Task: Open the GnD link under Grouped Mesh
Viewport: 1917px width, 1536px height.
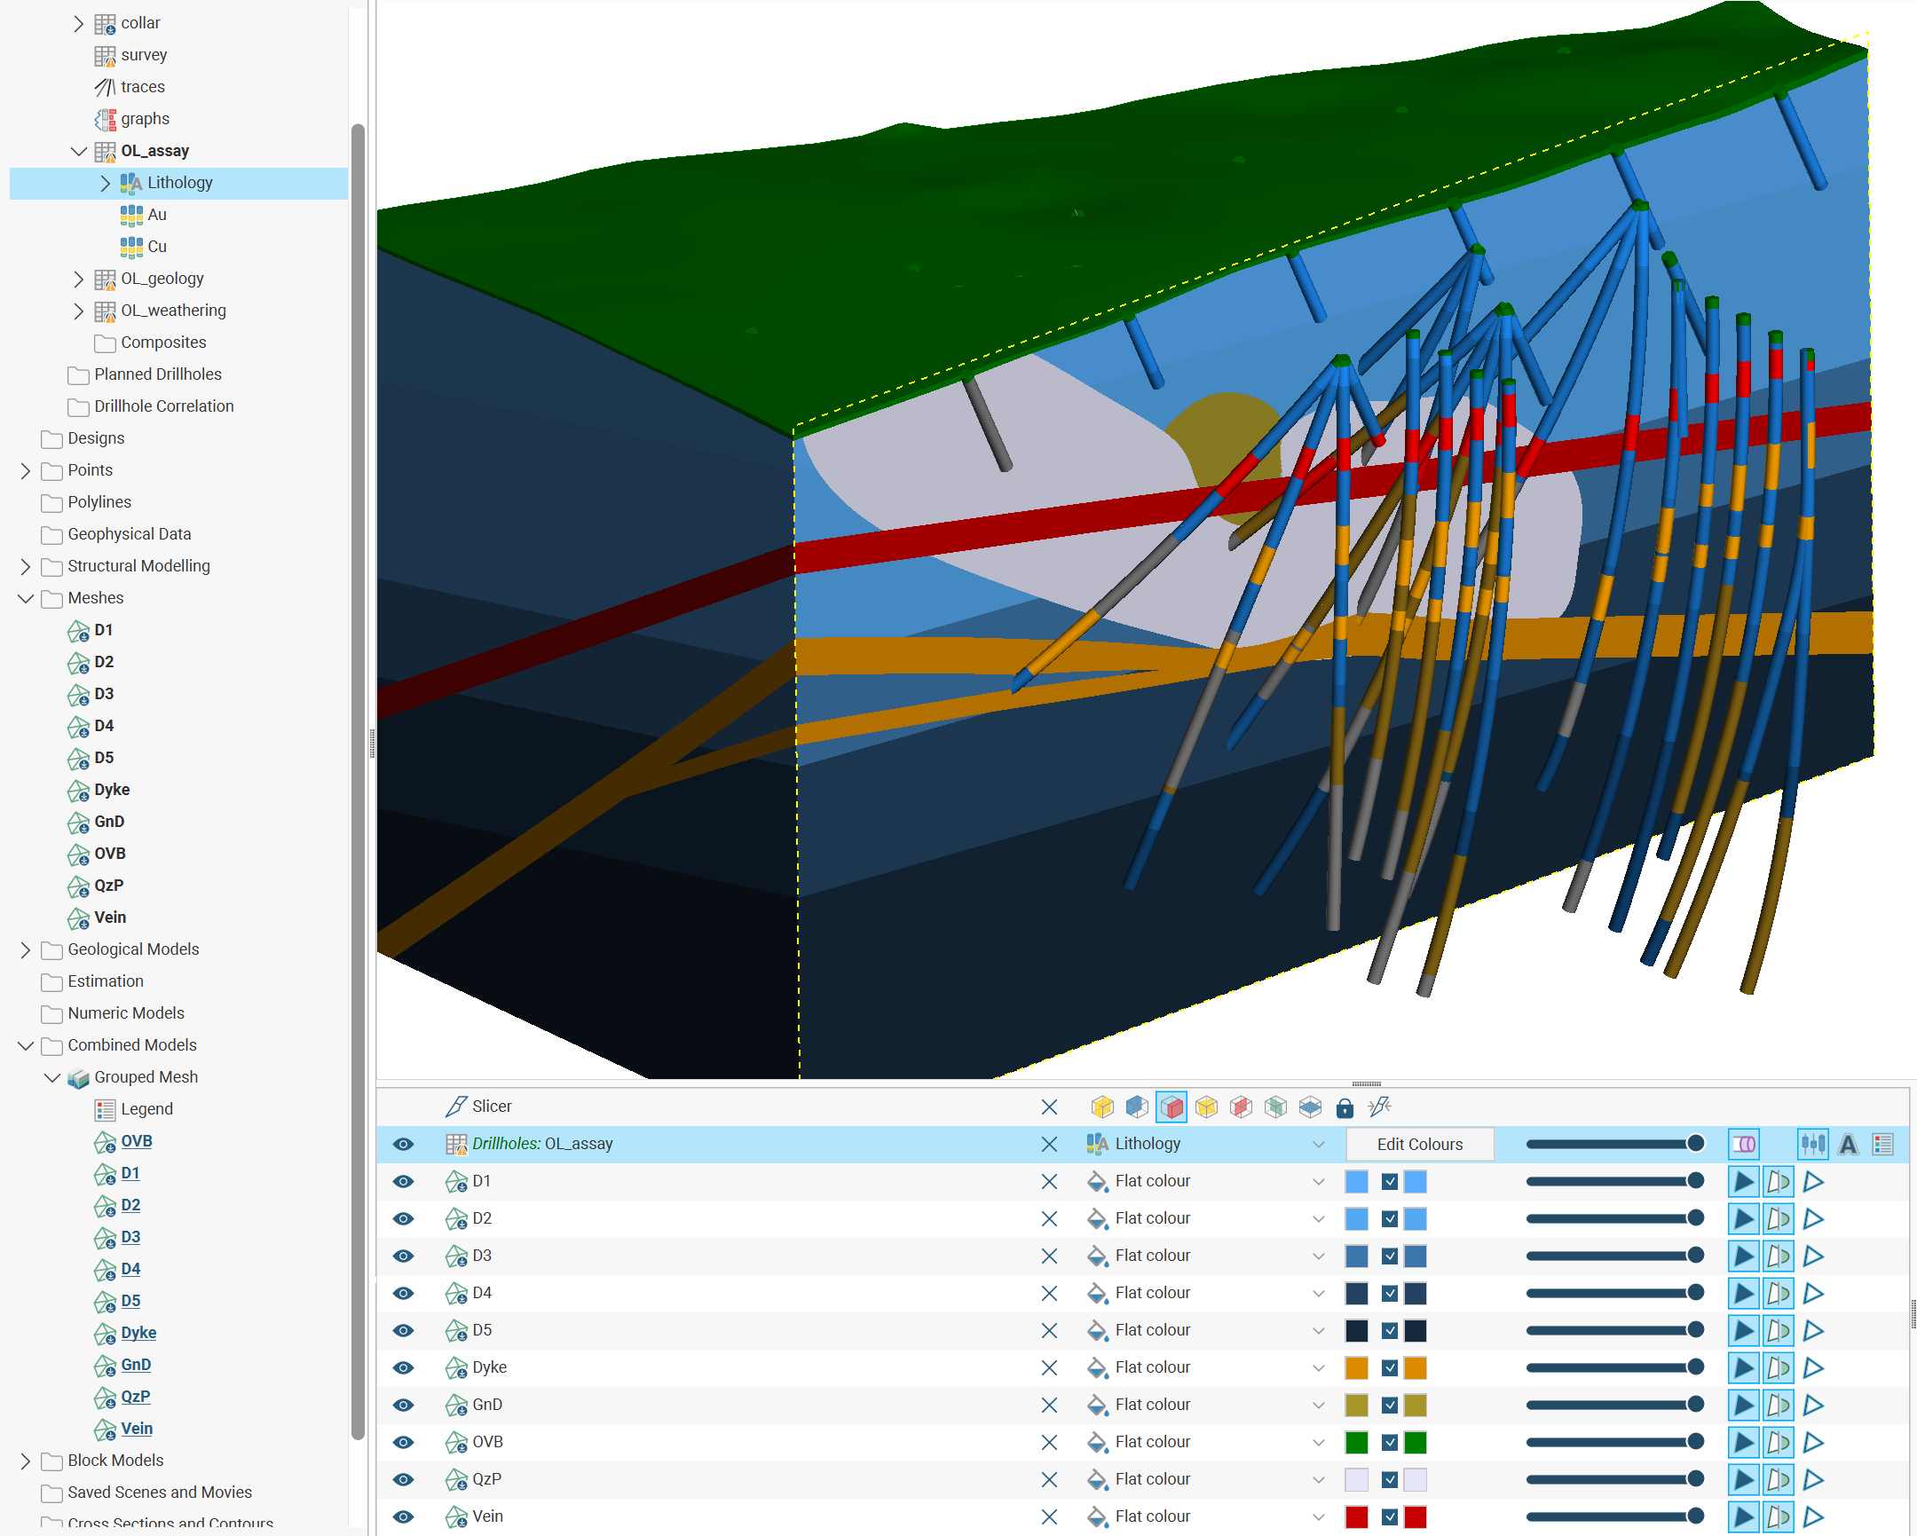Action: coord(135,1365)
